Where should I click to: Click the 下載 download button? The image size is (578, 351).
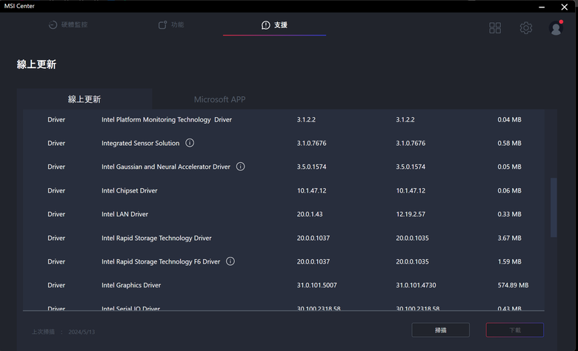pos(514,330)
